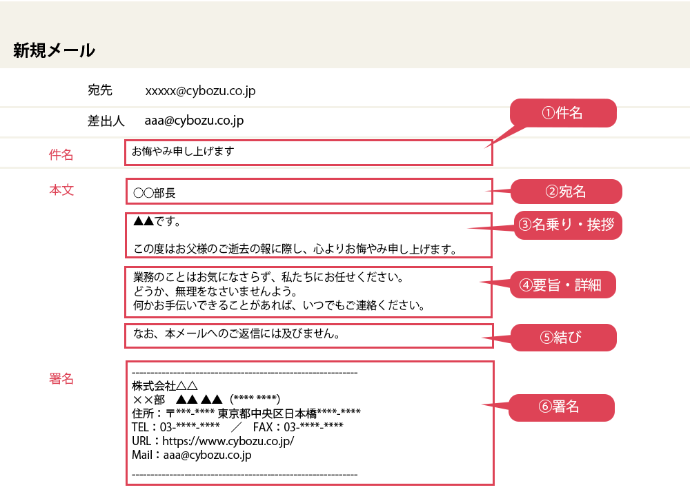Click the ○○部長 addressee box
This screenshot has height=503, width=690.
[308, 192]
